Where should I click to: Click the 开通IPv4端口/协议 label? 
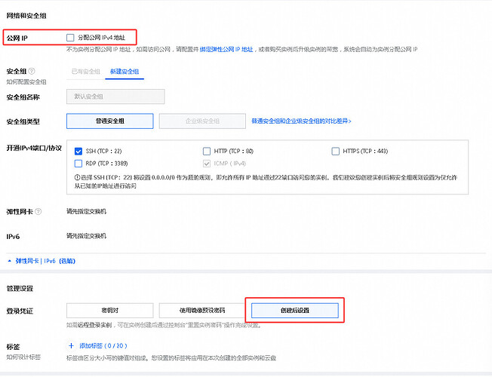(34, 148)
